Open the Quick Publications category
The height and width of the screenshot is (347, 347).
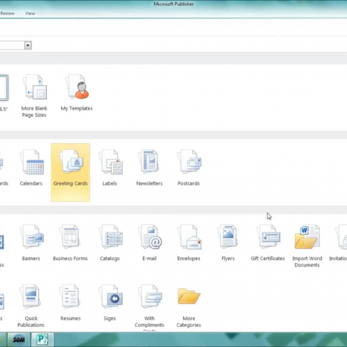(31, 306)
